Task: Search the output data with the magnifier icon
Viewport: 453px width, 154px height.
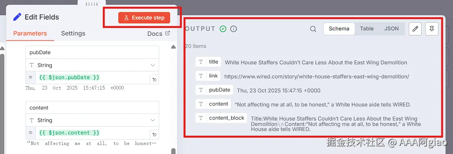Action: [x=313, y=29]
